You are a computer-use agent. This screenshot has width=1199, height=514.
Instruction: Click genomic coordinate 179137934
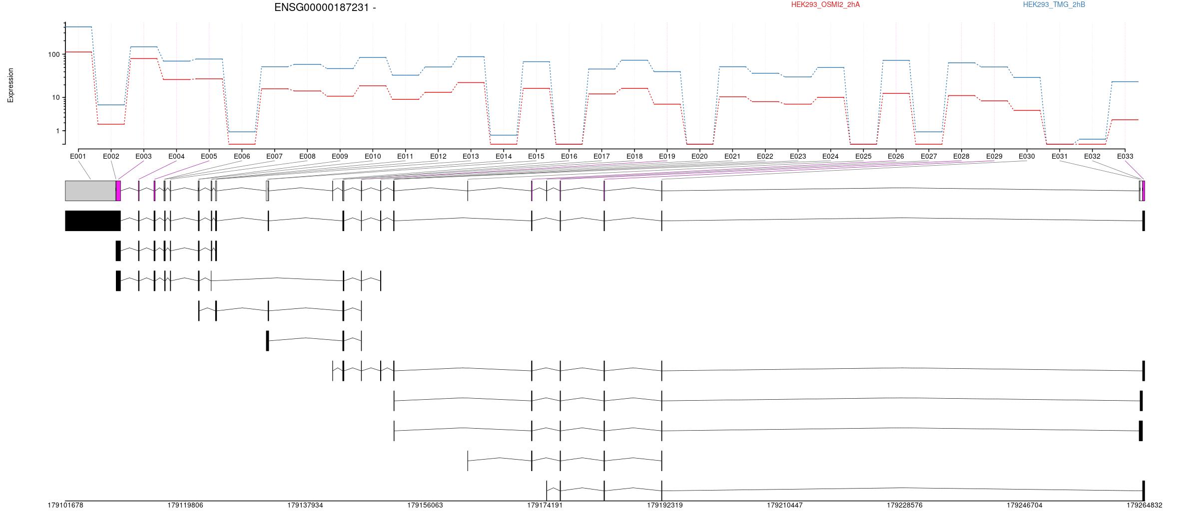coord(305,505)
